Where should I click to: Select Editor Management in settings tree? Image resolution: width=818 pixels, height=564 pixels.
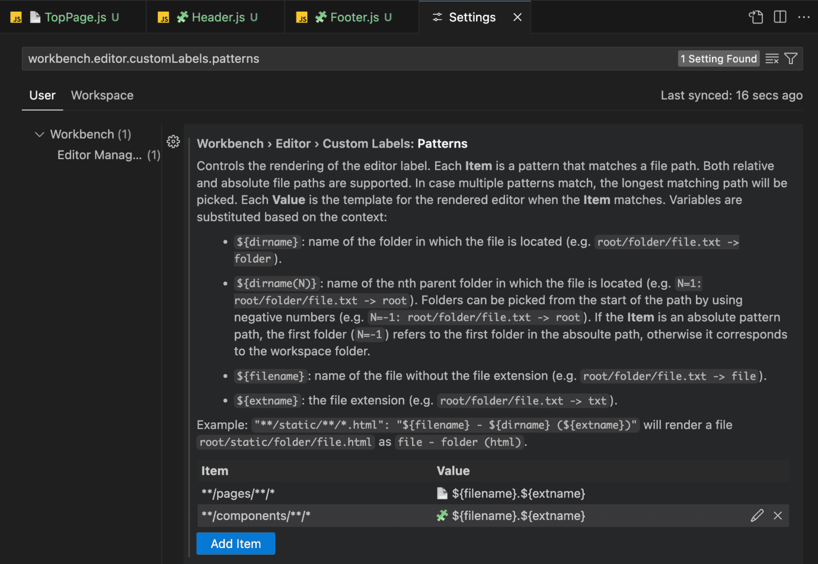click(x=100, y=155)
